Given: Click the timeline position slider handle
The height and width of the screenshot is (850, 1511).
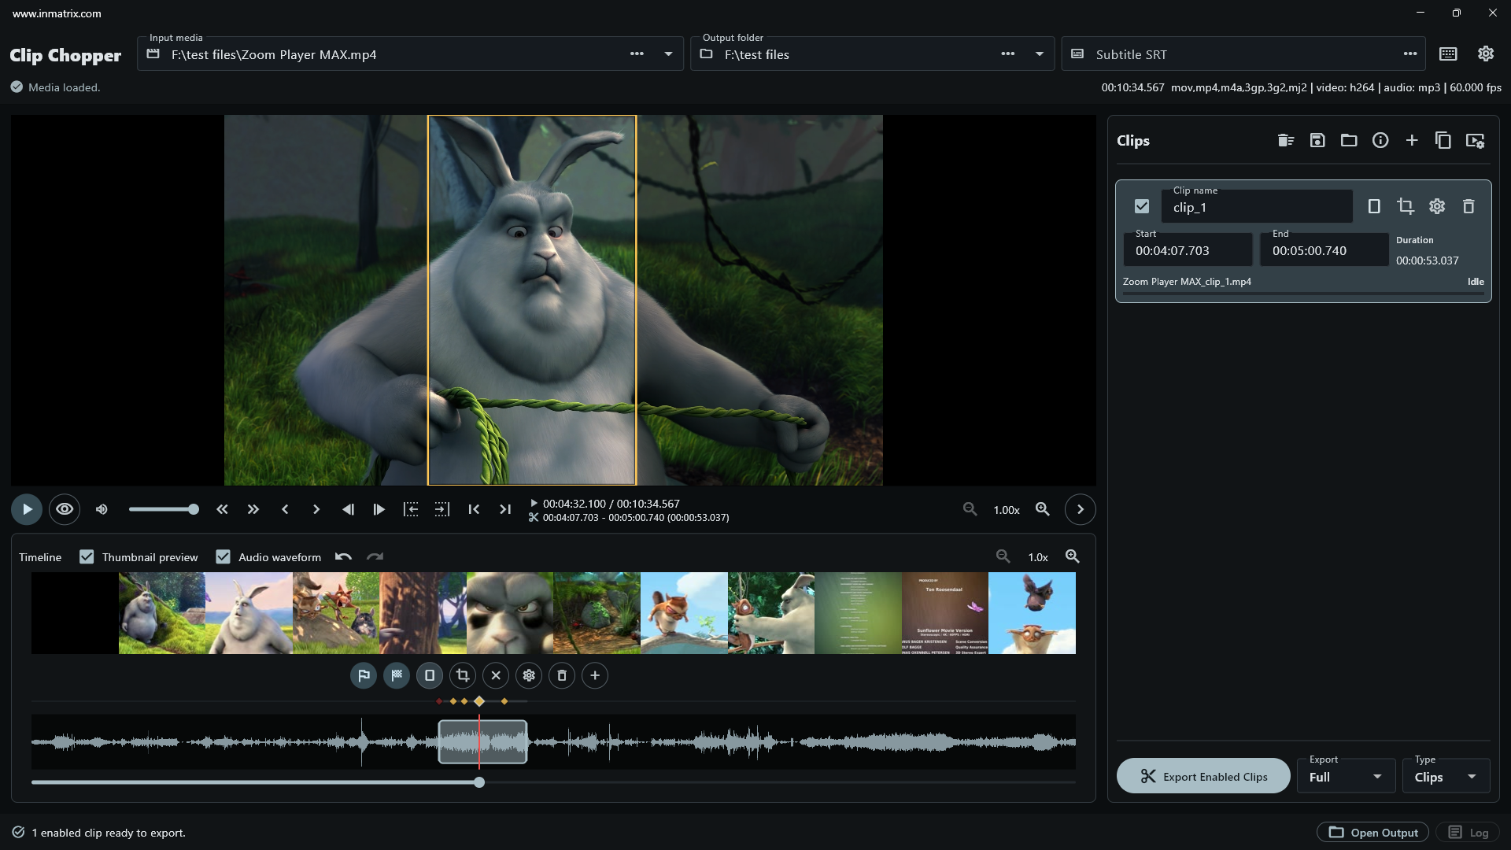Looking at the screenshot, I should pyautogui.click(x=479, y=782).
